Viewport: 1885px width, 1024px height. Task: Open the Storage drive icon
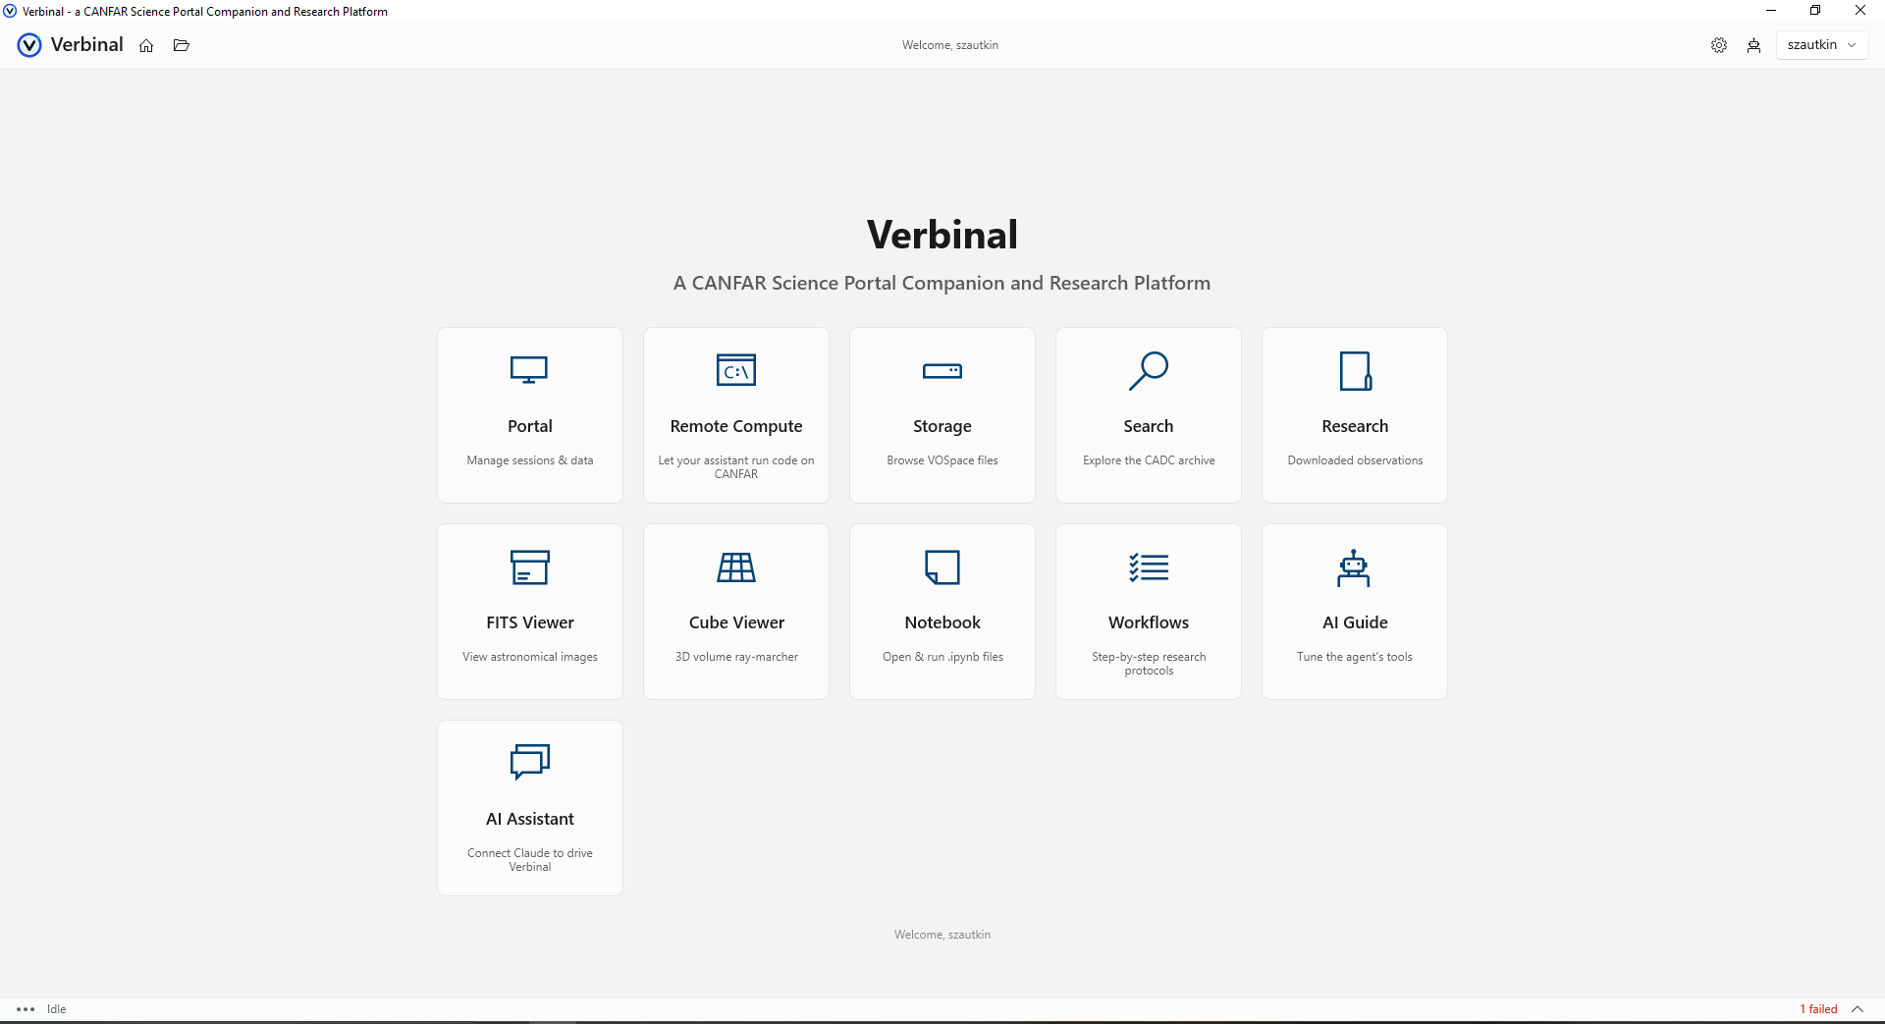(x=942, y=371)
